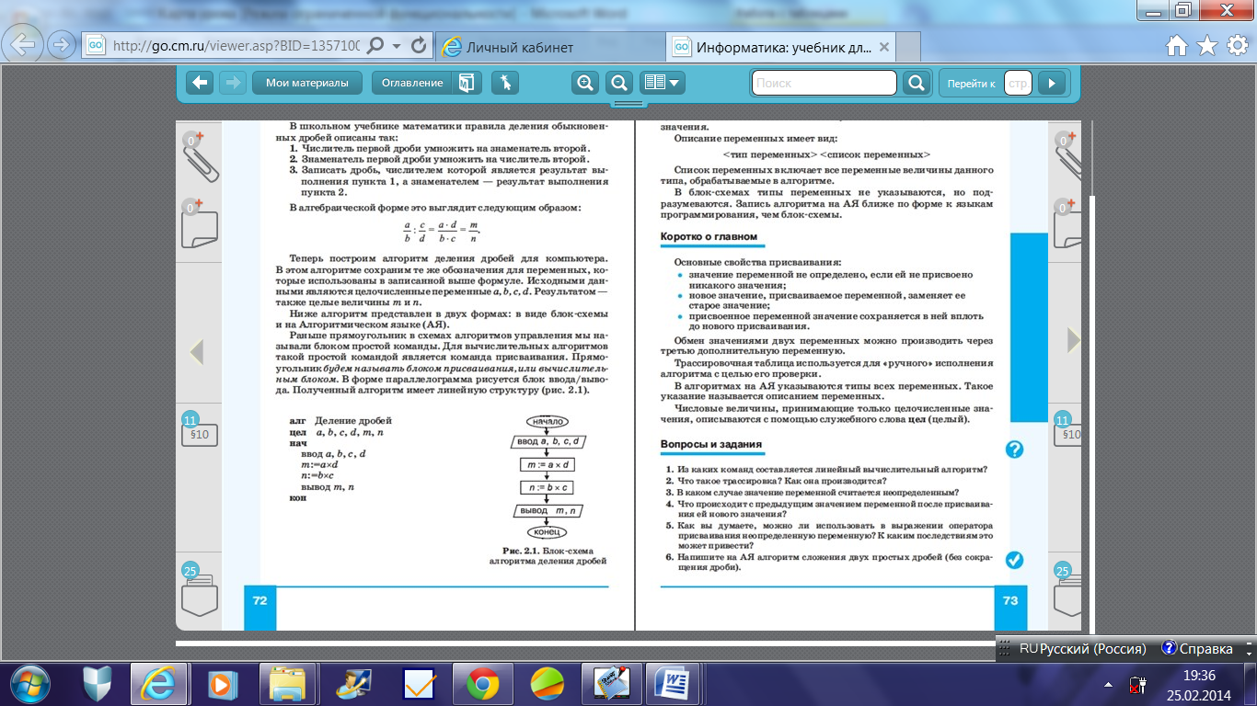Open the address bar search dropdown arrow

(x=396, y=46)
